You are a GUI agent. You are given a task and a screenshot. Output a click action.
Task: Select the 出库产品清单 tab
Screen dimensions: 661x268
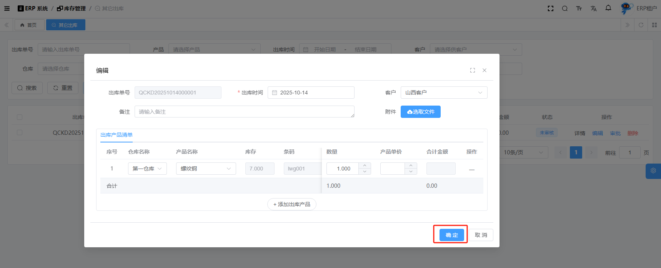(117, 135)
